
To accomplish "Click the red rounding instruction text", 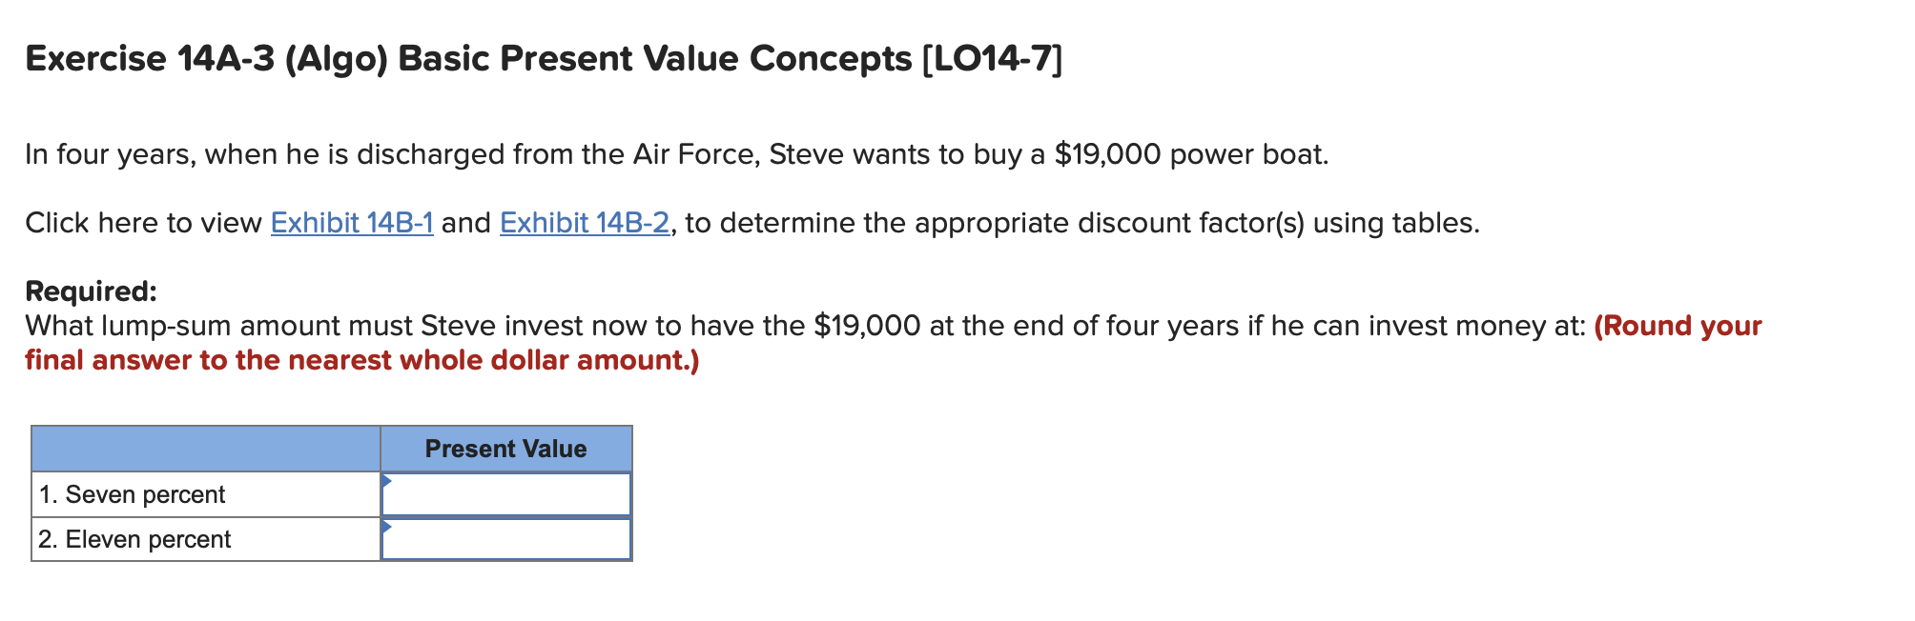I will click(x=362, y=359).
